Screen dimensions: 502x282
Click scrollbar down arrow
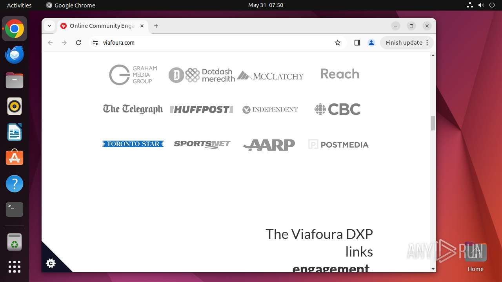tap(433, 269)
